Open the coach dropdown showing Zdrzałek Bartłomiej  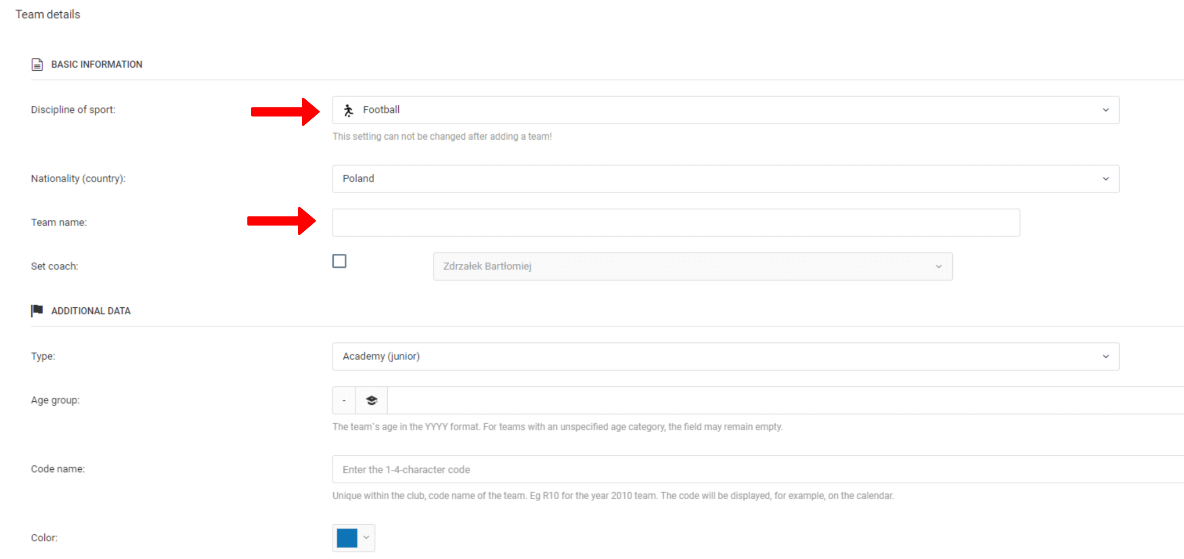click(689, 266)
